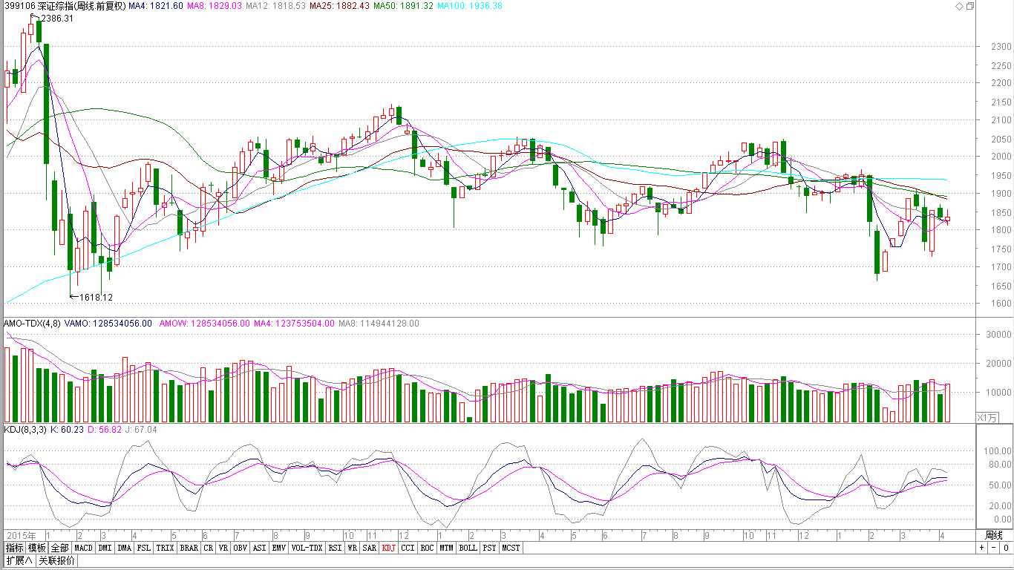Click the overlapping squares window icon

(969, 6)
